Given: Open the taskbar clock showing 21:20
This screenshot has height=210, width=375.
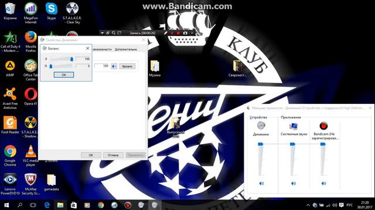Looking at the screenshot, I should coord(364,205).
